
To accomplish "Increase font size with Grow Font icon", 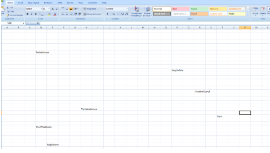I will click(x=52, y=8).
